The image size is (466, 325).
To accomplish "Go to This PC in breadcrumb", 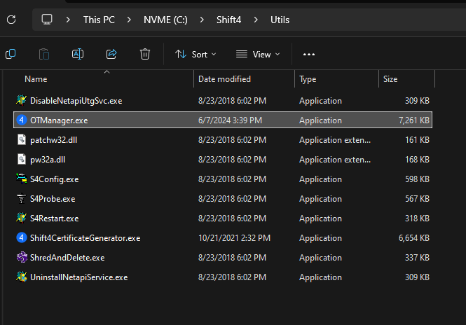I will [99, 20].
